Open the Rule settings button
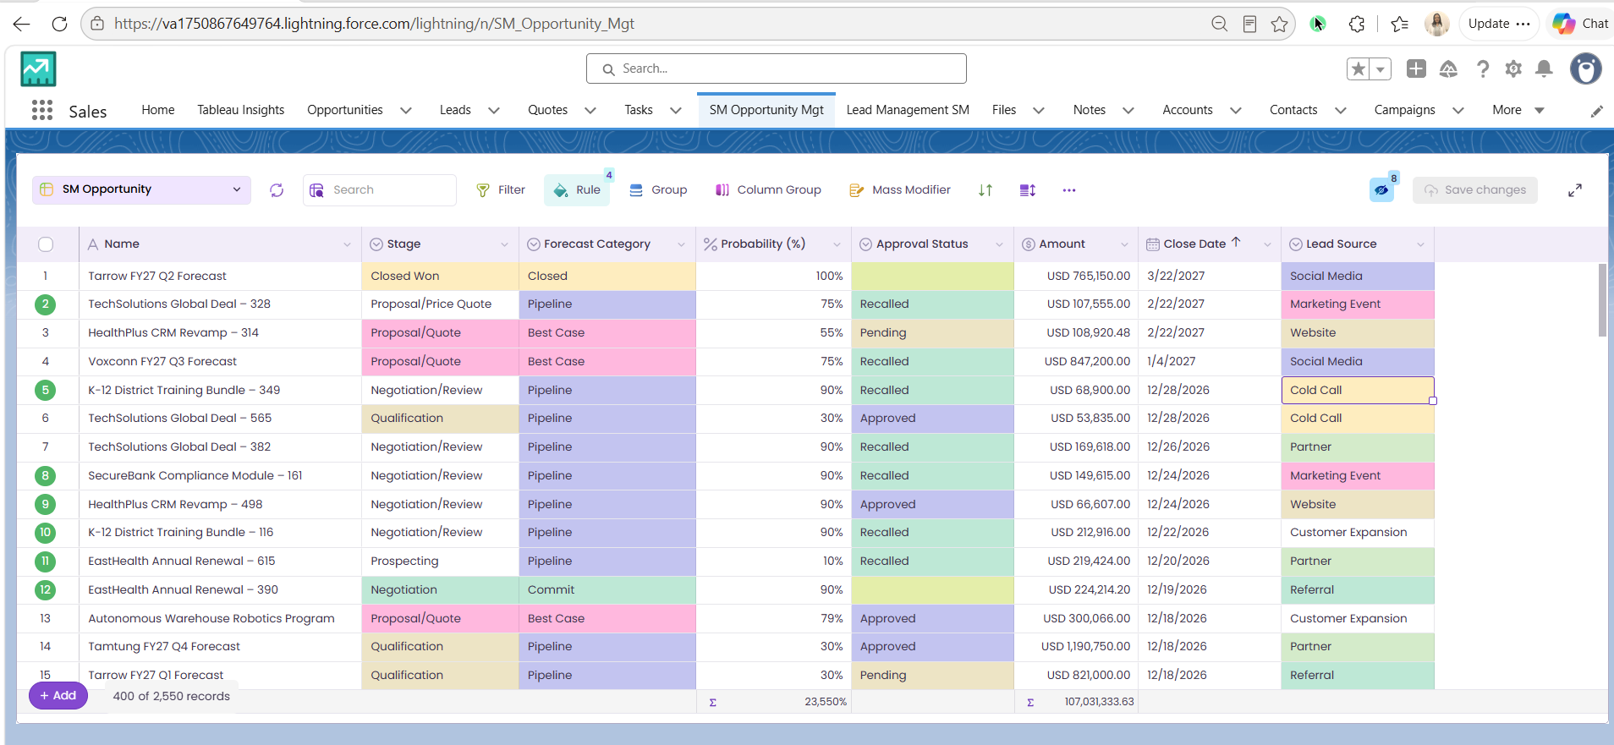Image resolution: width=1614 pixels, height=745 pixels. coord(577,190)
